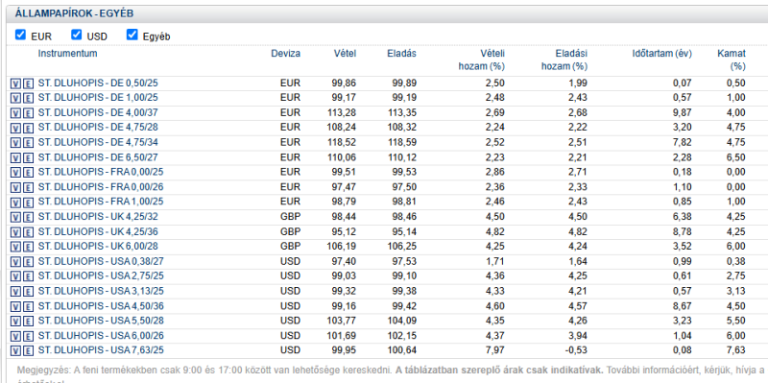The height and width of the screenshot is (383, 768).
Task: Click buy price 97,47 for FRA 0,00/26
Action: tap(344, 187)
